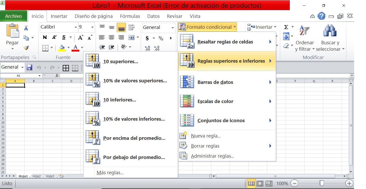
Task: Click the Copy icon in Portapapeles
Action: coord(26,38)
